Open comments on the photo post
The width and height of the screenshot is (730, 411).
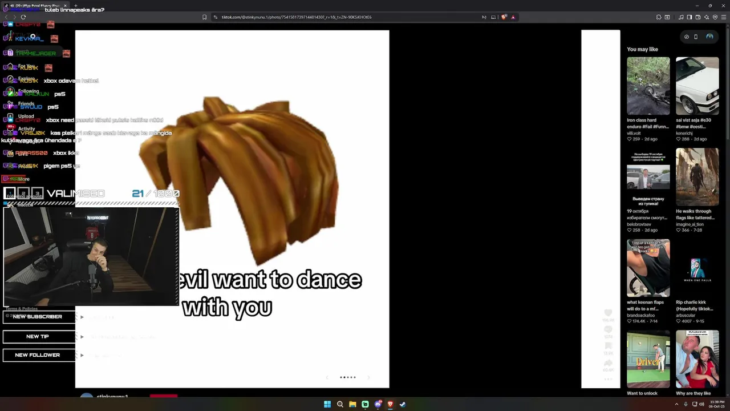(608, 329)
